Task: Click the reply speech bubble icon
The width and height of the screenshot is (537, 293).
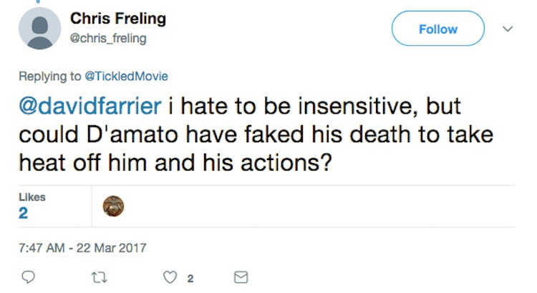Action: pos(29,278)
